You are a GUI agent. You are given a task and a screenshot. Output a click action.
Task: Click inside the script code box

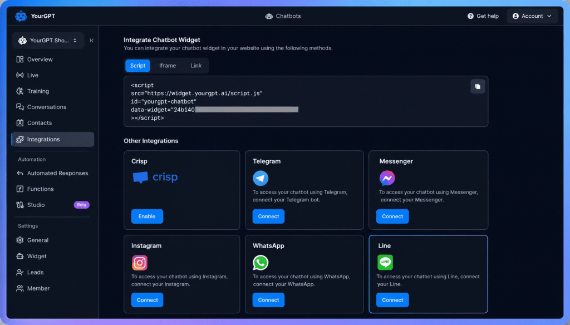(x=306, y=101)
